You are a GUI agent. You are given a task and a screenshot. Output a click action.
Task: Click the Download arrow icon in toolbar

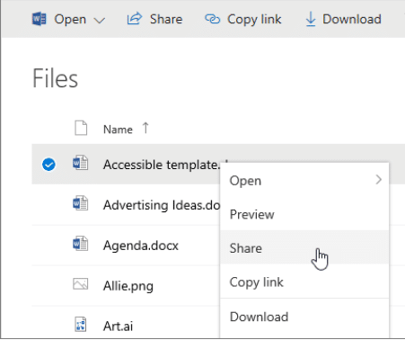[311, 19]
